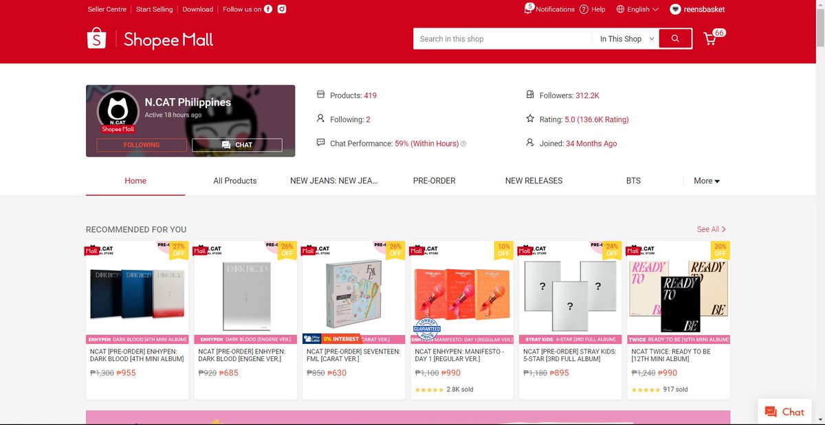Click the 917 sold text

point(675,389)
